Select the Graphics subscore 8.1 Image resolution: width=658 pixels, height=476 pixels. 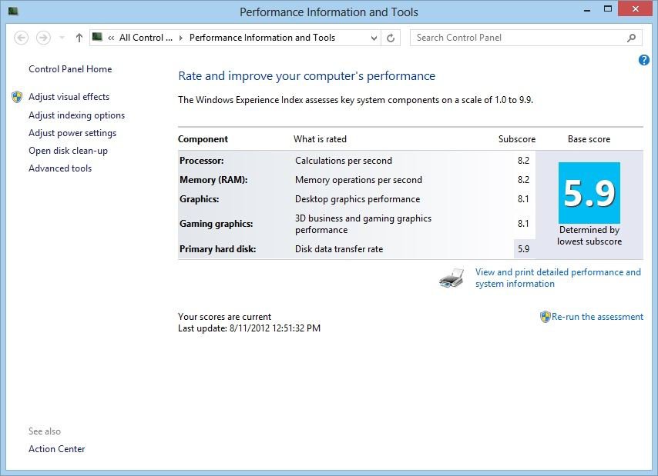click(523, 199)
